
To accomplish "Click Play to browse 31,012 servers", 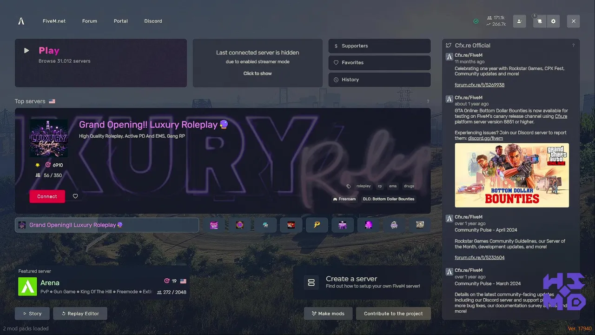I will [x=101, y=63].
